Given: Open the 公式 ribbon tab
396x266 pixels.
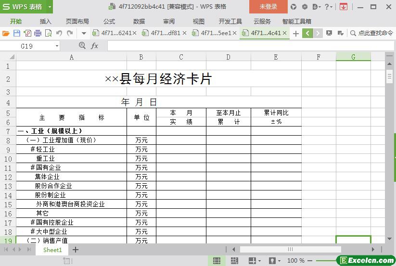Looking at the screenshot, I should tap(109, 22).
